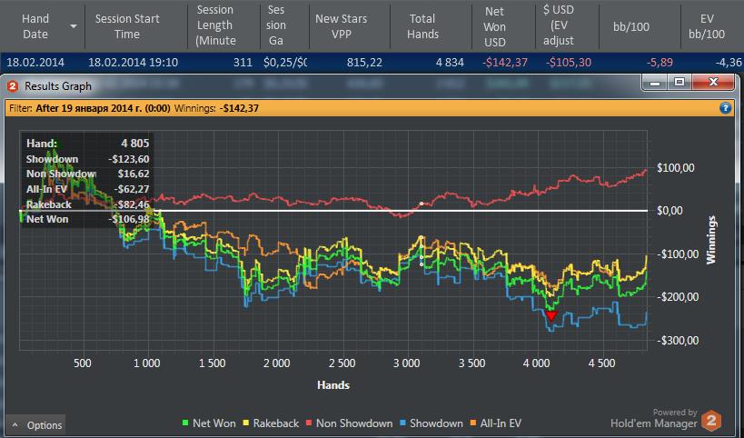Click the Hold'em Manager 2 logo badge
This screenshot has height=438, width=744.
point(711,420)
